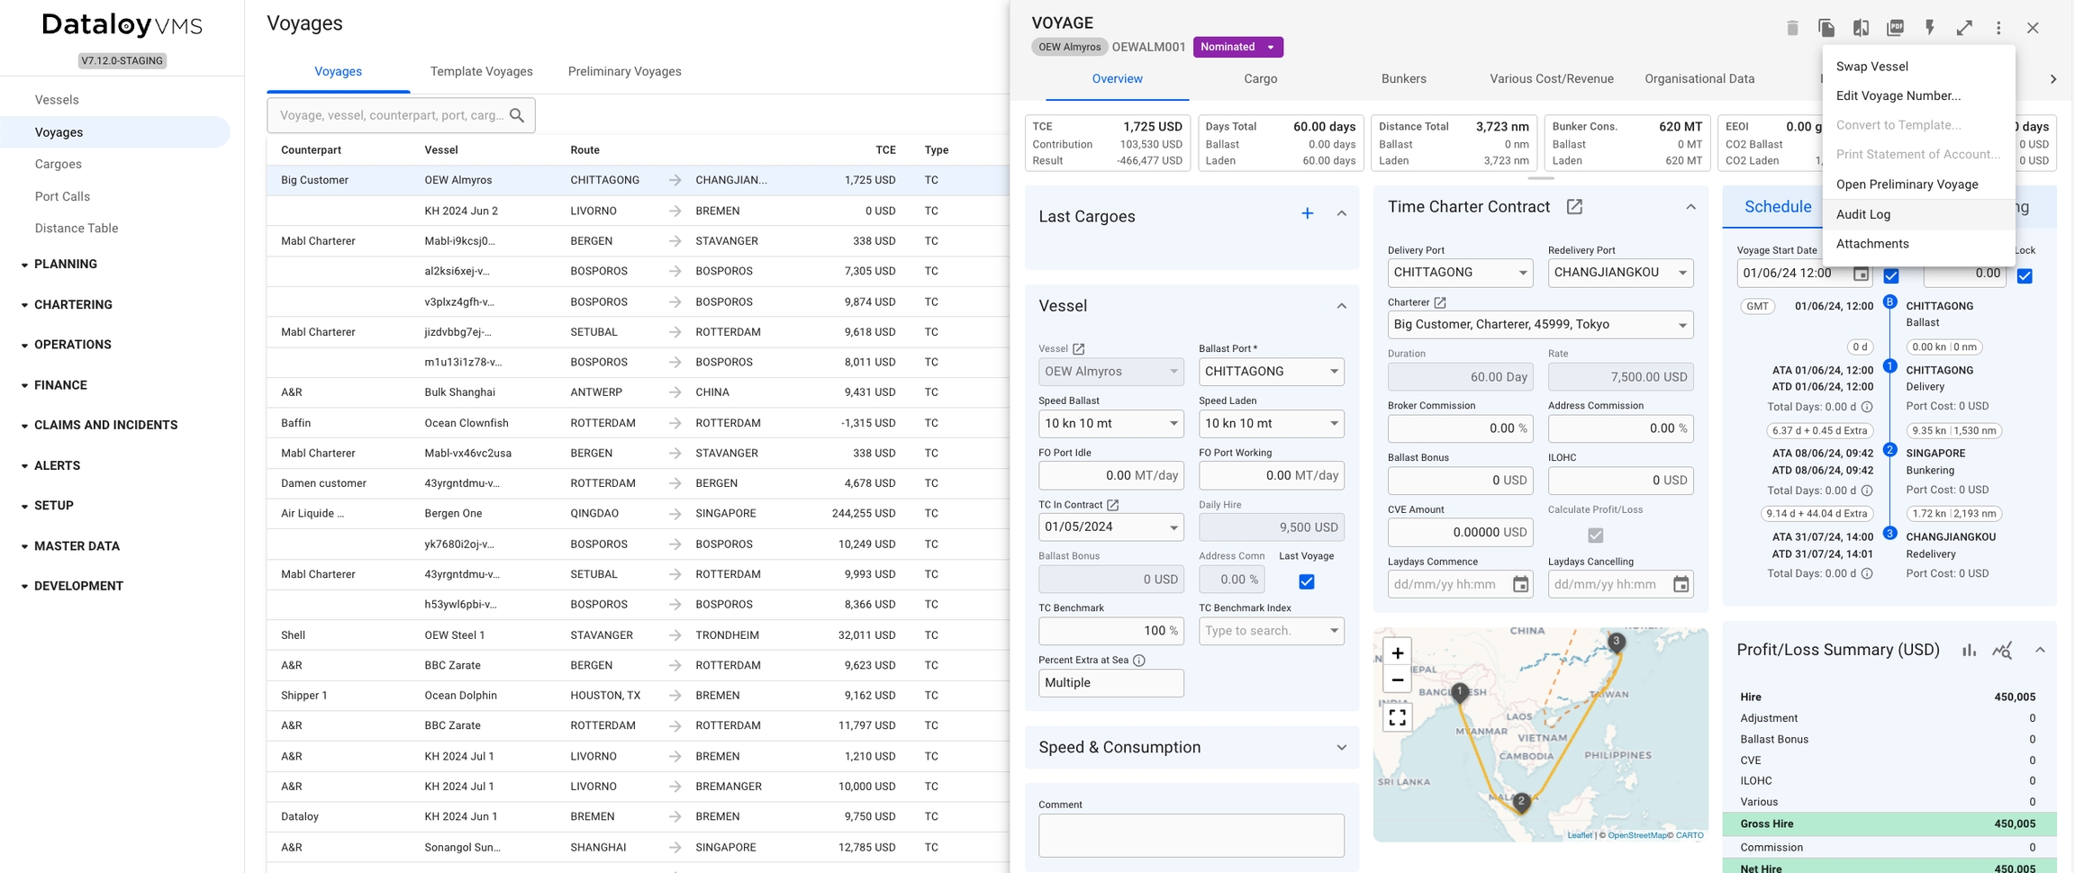This screenshot has width=2075, height=873.
Task: Toggle checkbox next to Voyage Start Date
Action: pyautogui.click(x=1891, y=275)
